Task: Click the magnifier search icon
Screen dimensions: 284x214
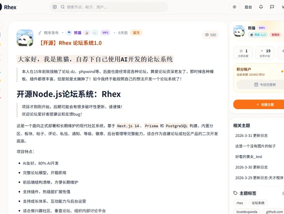Action: point(63,7)
